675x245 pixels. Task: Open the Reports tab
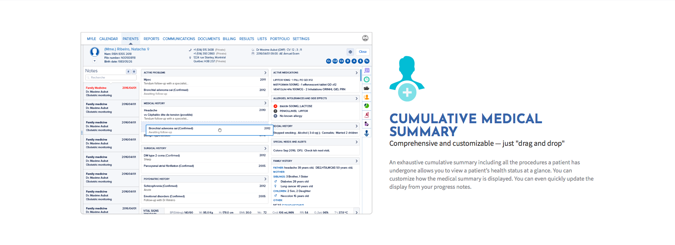click(152, 39)
